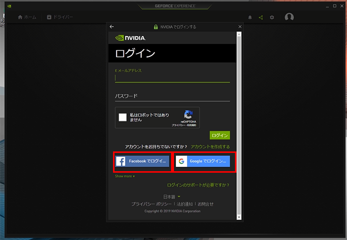The height and width of the screenshot is (240, 347).
Task: Click the green lock icon
Action: 156,27
